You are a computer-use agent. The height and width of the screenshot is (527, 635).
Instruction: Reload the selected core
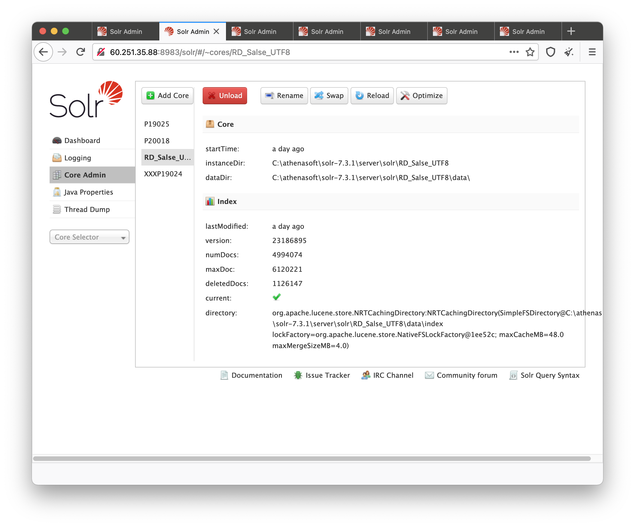click(x=372, y=95)
